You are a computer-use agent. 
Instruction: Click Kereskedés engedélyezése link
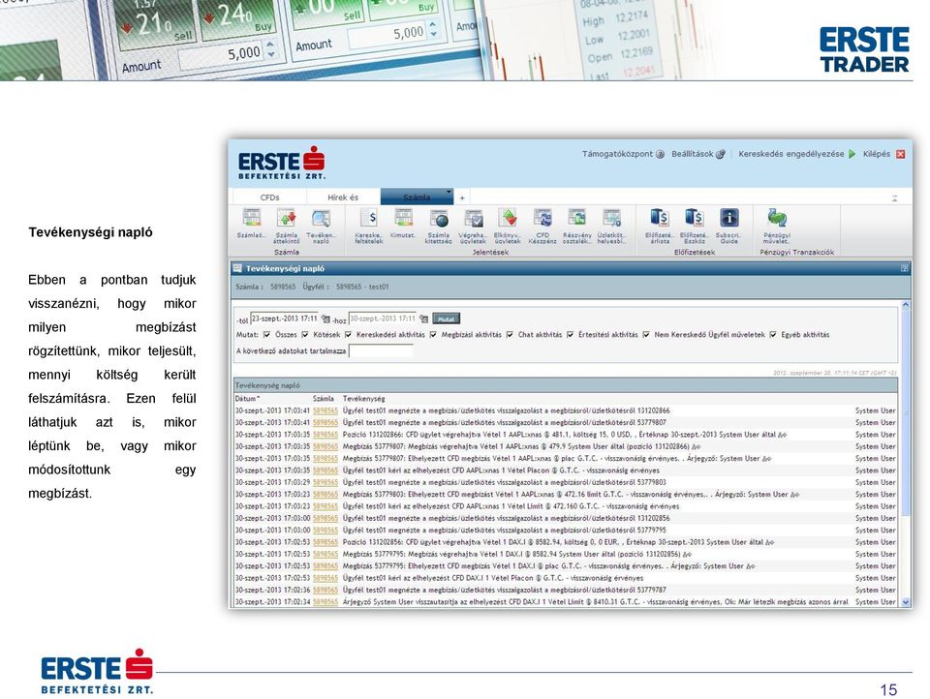click(790, 154)
